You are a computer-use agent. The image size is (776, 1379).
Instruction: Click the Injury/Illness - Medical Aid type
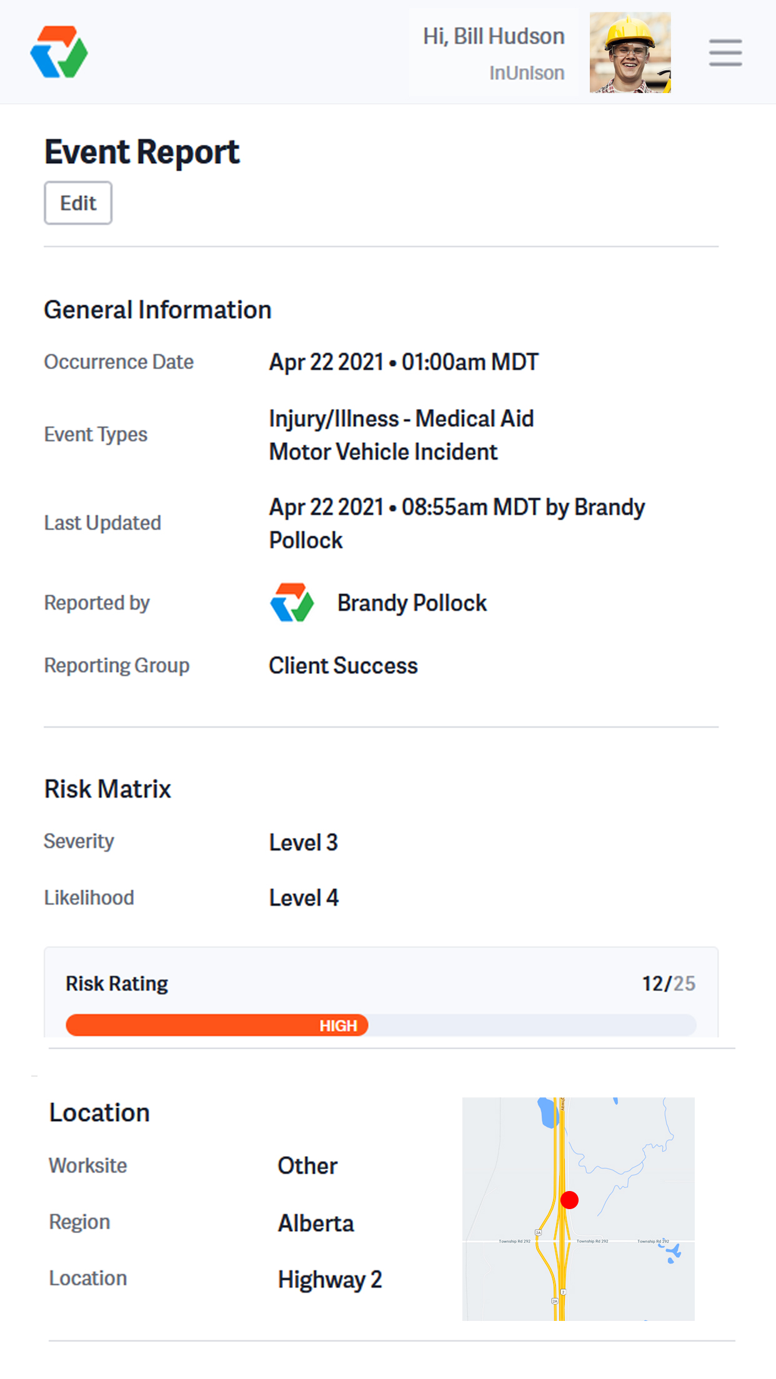click(401, 418)
